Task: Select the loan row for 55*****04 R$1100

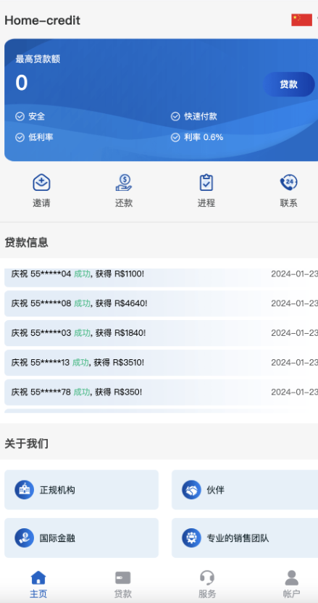Action: pyautogui.click(x=162, y=277)
